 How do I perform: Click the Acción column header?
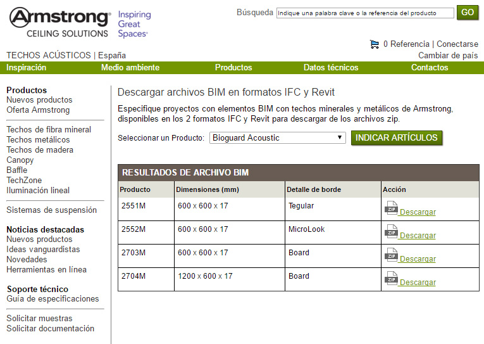pyautogui.click(x=430, y=189)
